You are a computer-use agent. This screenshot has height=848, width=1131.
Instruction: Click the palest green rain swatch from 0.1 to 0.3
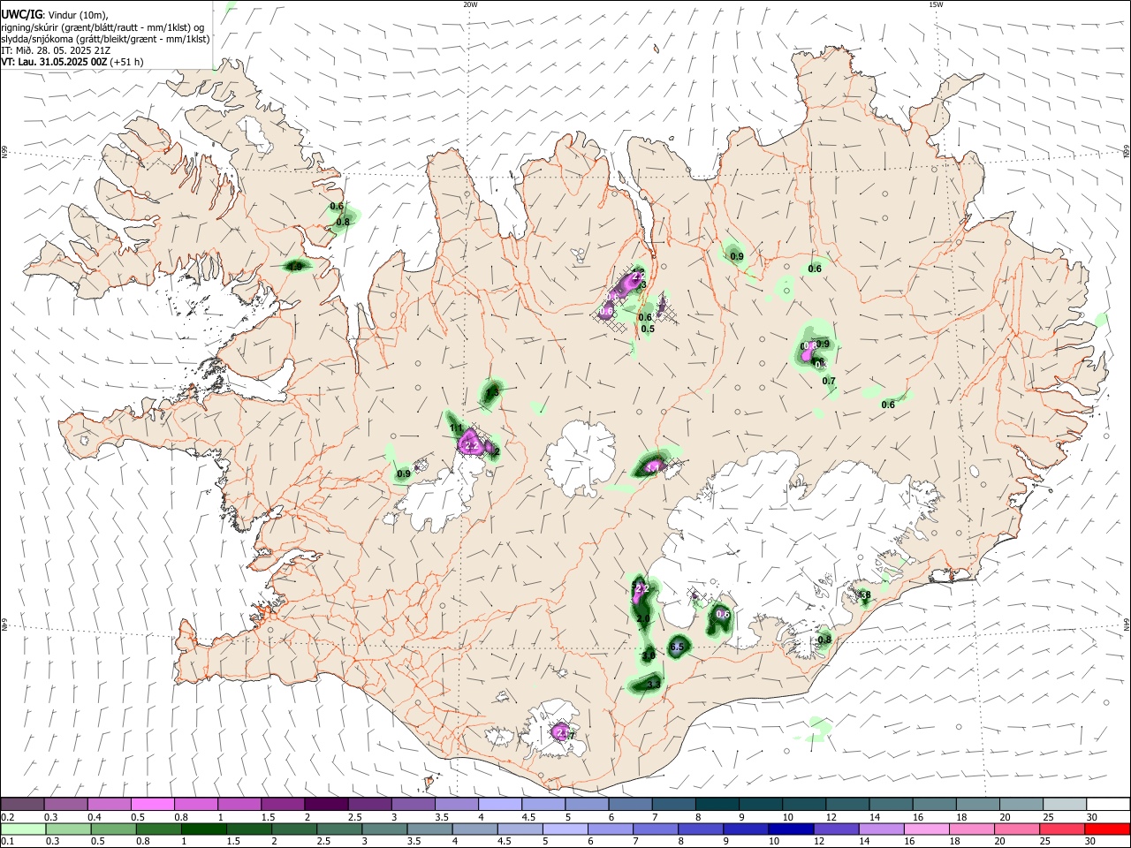click(23, 829)
